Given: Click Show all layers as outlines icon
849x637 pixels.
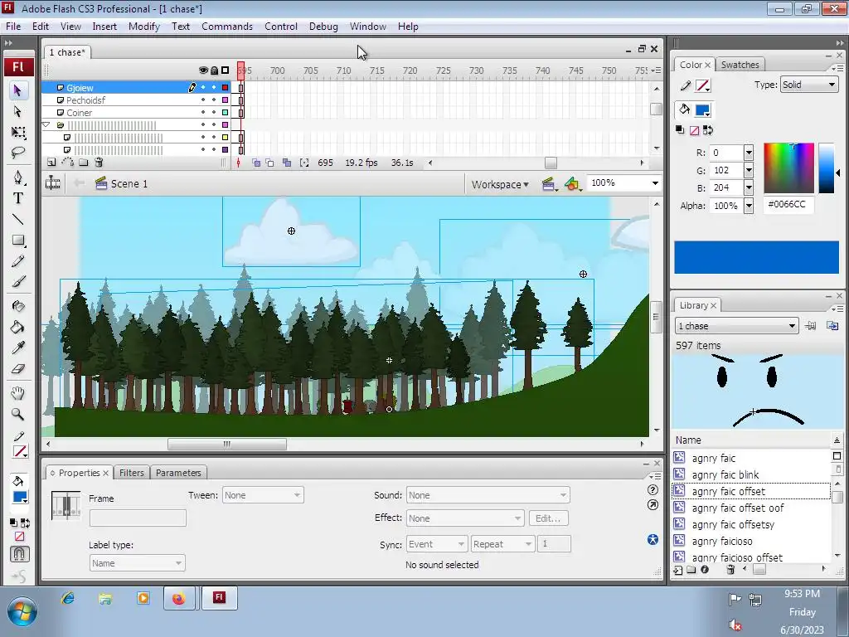Looking at the screenshot, I should tap(226, 71).
